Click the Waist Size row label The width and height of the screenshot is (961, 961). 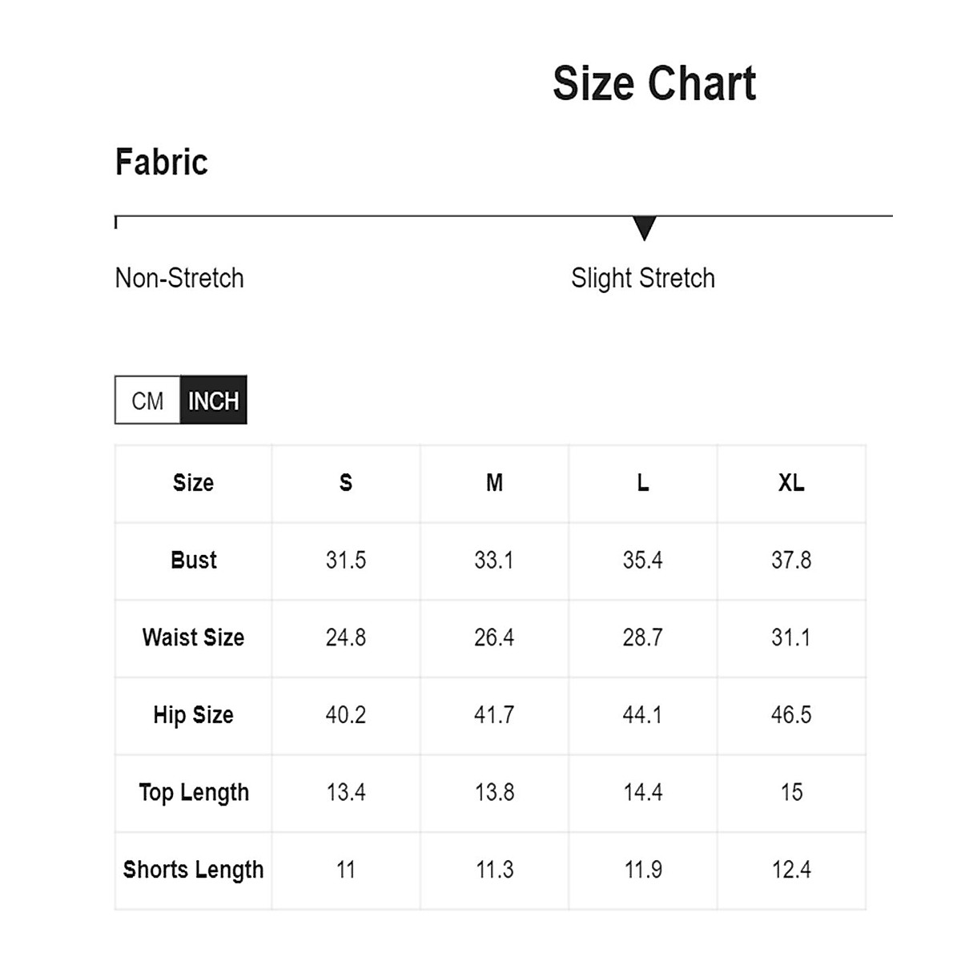tap(194, 637)
